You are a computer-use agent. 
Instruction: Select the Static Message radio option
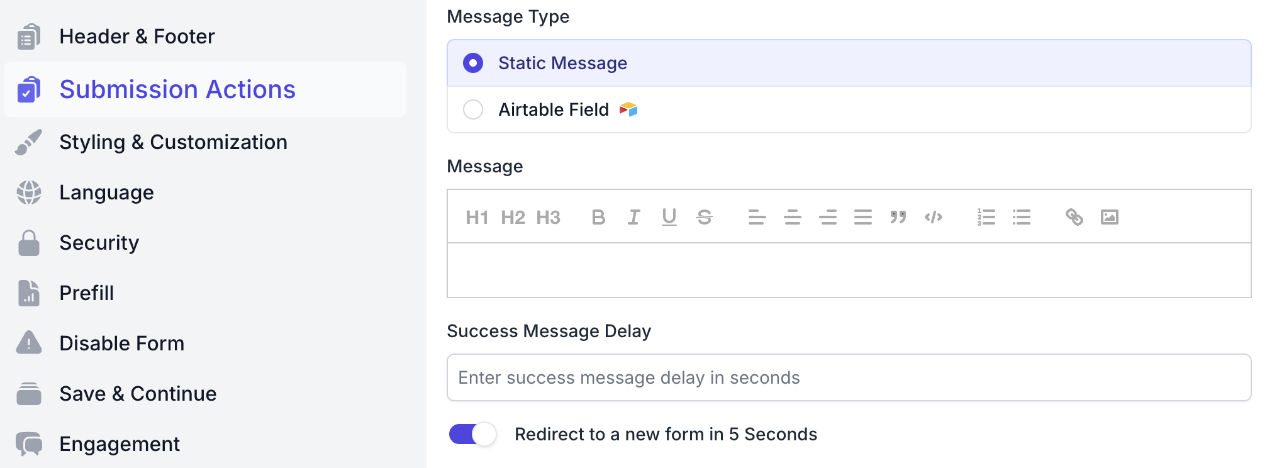[x=473, y=63]
